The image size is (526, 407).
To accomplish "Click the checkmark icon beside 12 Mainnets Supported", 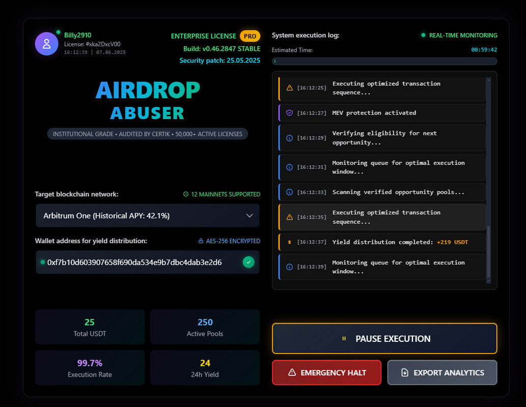I will tap(186, 194).
